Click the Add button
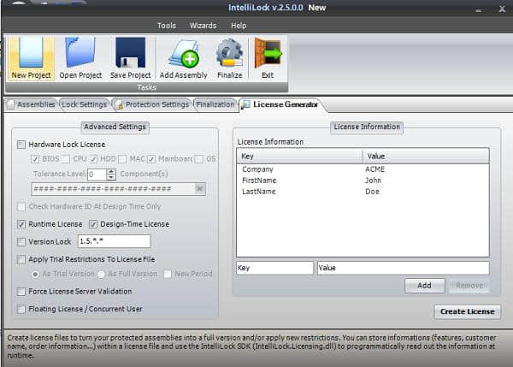513x367 pixels. [x=424, y=286]
